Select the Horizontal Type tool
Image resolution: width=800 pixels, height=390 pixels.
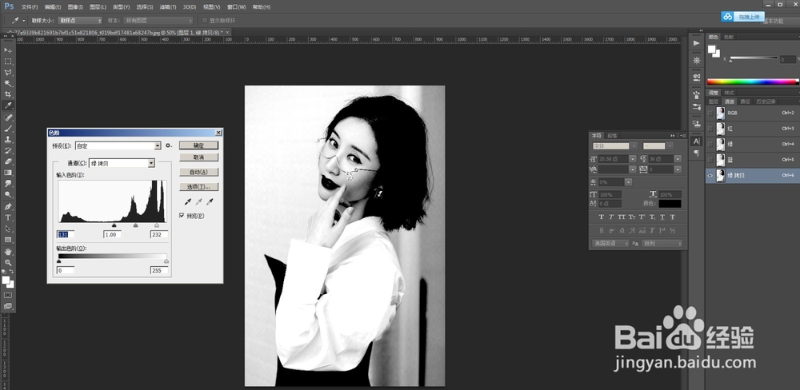pyautogui.click(x=8, y=217)
